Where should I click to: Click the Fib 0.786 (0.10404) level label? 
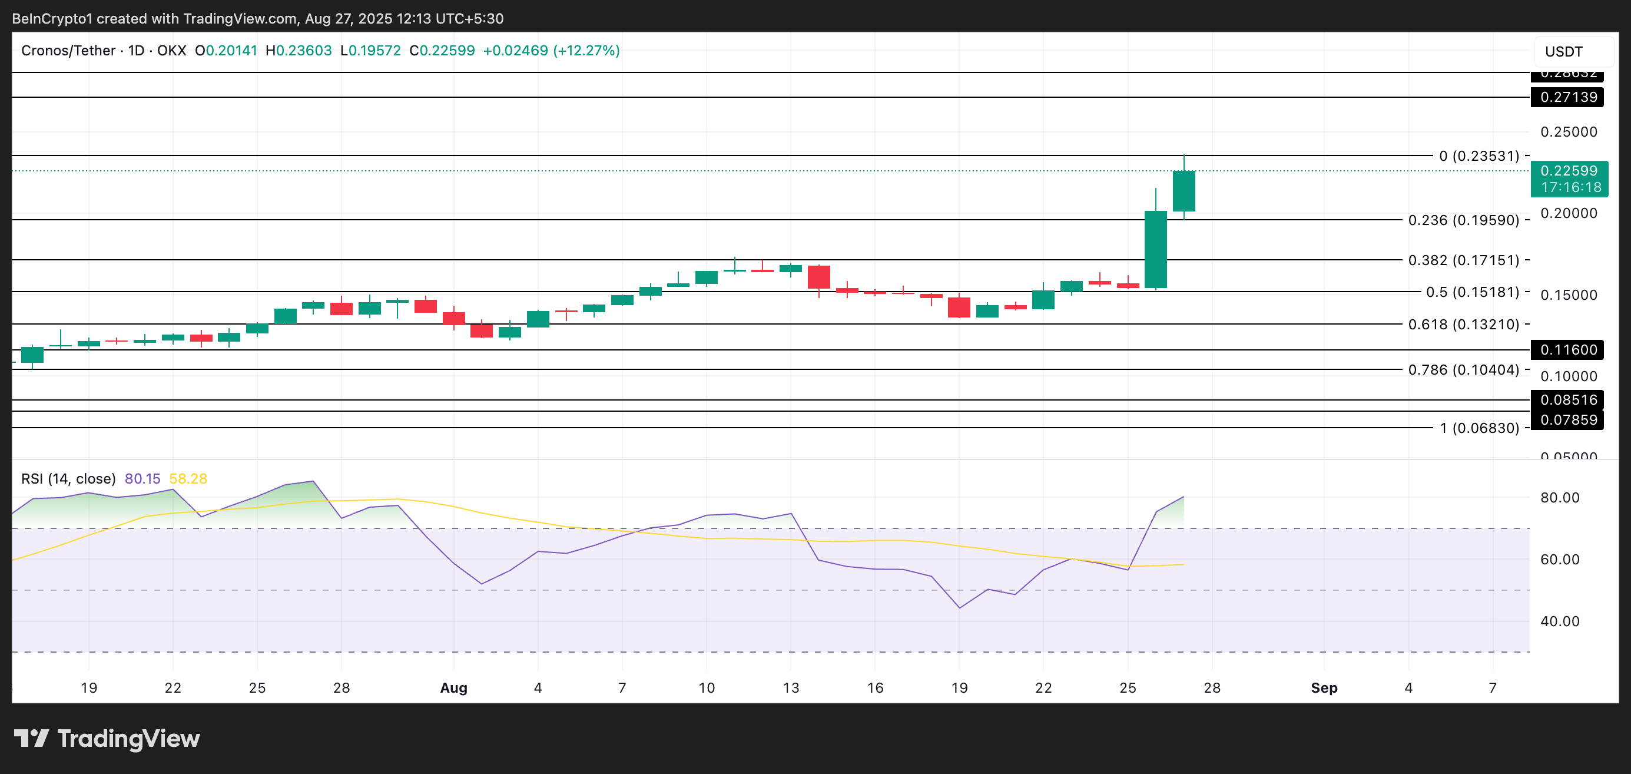coord(1463,370)
